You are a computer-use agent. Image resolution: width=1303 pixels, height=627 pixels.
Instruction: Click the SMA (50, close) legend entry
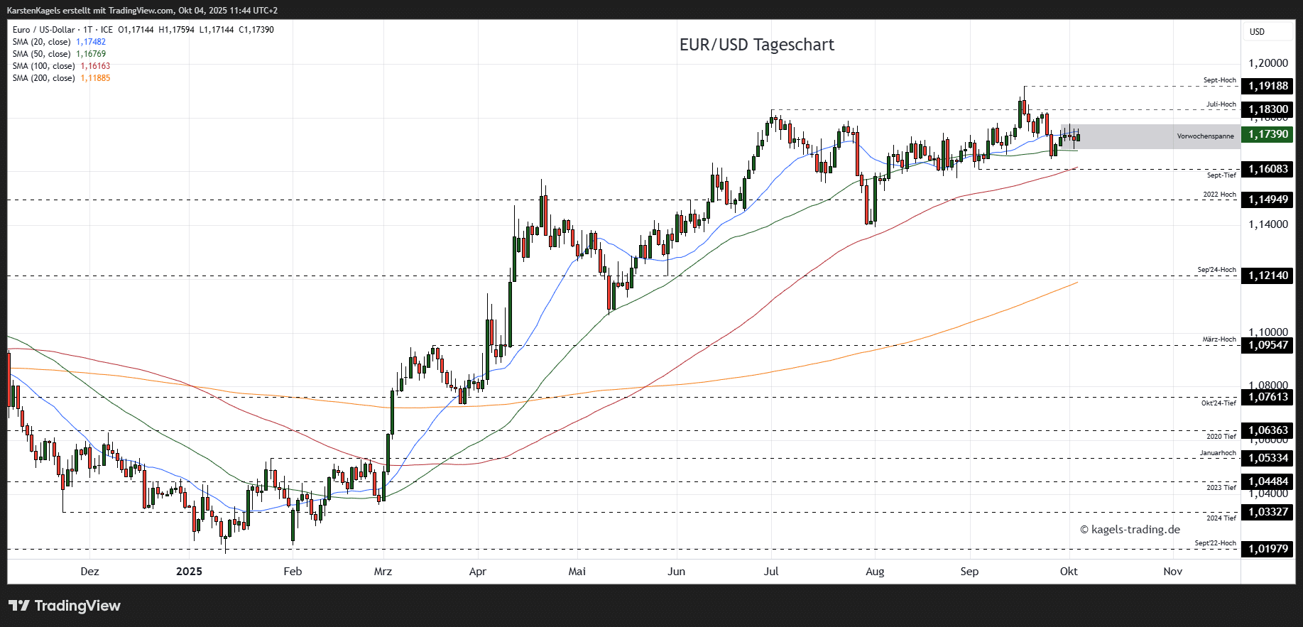(41, 54)
